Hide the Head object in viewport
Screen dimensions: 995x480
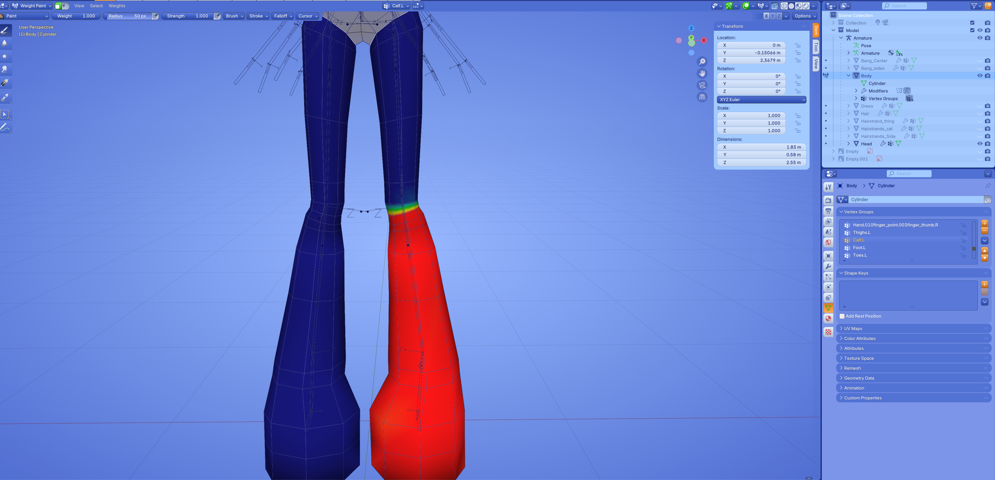coord(980,144)
